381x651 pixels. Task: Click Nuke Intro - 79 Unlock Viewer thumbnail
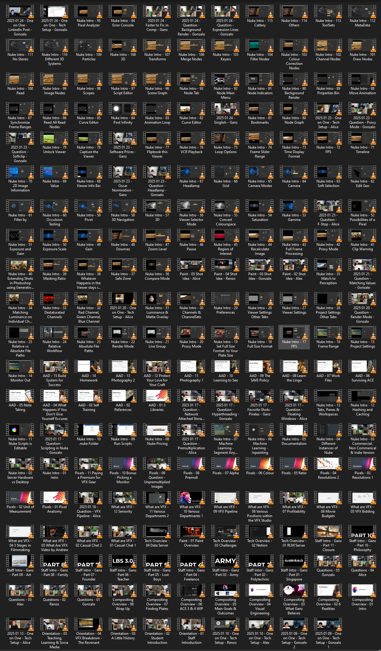coord(54,138)
